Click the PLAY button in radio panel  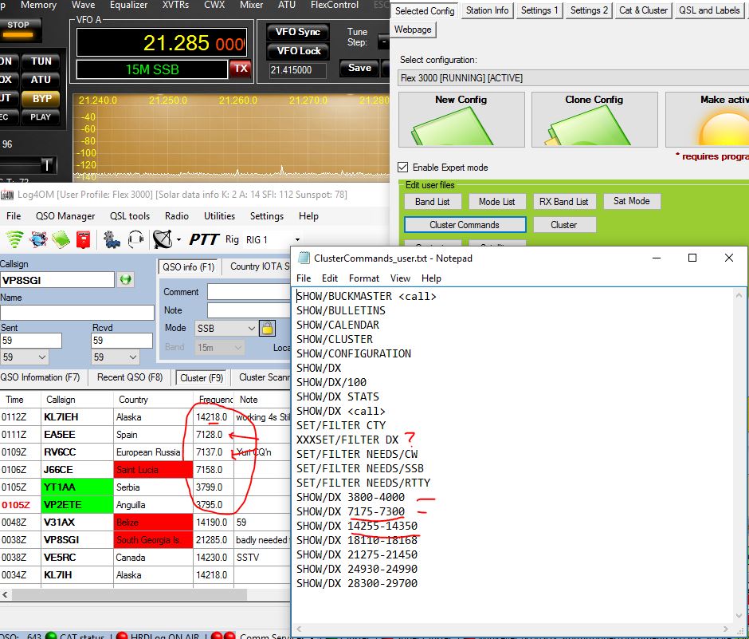(41, 116)
